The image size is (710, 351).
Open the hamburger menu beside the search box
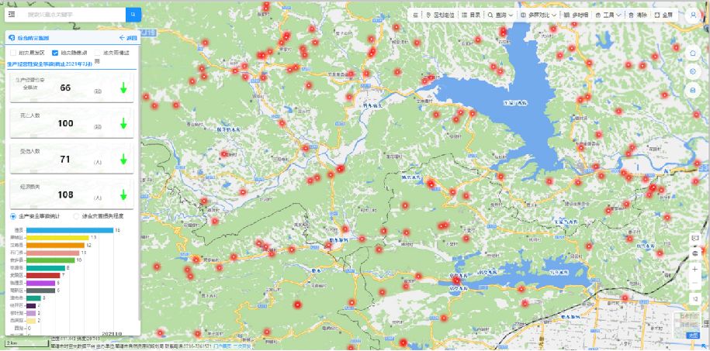point(12,15)
